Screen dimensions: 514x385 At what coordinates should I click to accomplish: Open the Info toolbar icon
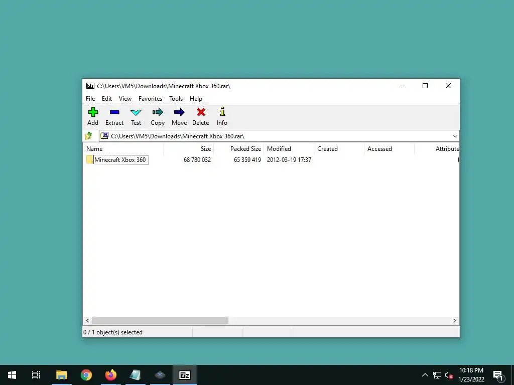coord(222,112)
